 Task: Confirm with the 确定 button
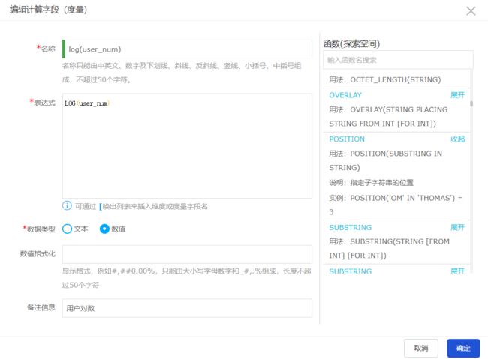coord(463,348)
